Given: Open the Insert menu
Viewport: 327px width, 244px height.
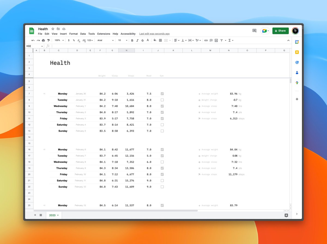Looking at the screenshot, I should [63, 34].
